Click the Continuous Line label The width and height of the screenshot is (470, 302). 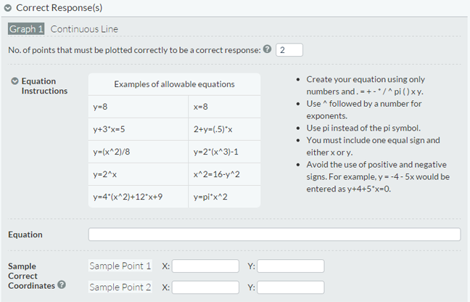[x=84, y=29]
